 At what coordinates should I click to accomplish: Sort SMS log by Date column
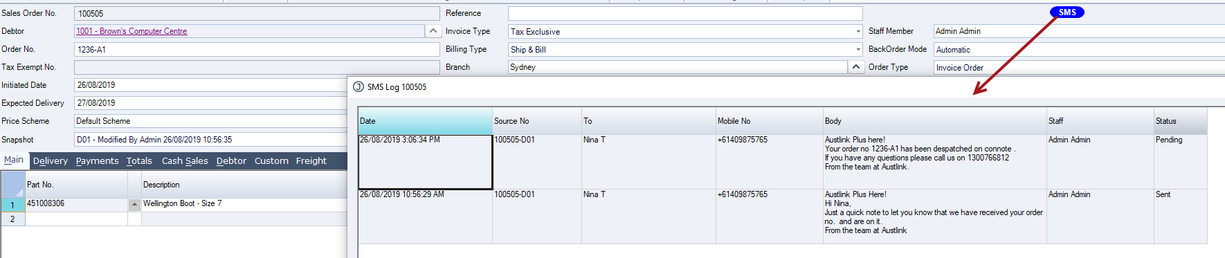425,121
